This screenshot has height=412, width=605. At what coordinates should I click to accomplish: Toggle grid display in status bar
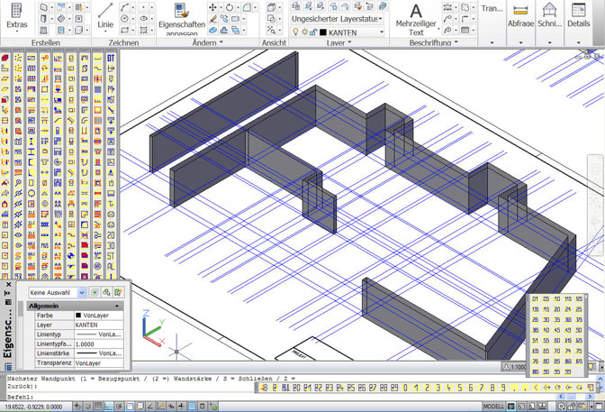click(98, 407)
